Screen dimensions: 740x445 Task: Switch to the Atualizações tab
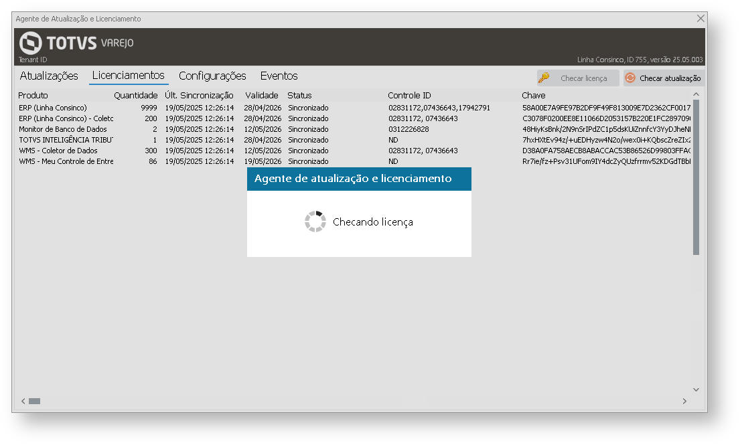[49, 76]
